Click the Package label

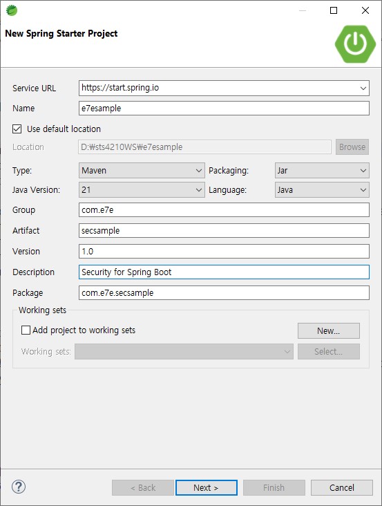click(x=28, y=292)
